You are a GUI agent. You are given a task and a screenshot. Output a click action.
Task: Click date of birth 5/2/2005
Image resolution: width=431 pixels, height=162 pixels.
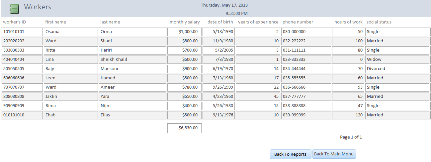point(219,50)
